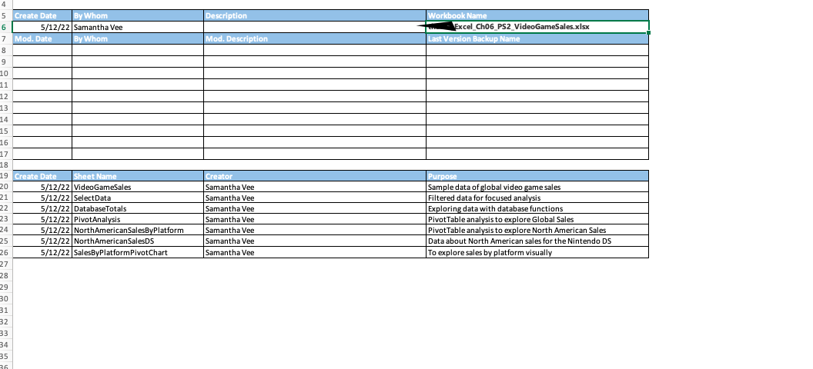Select 'Filtered data for focused analysis' cell
813x369 pixels.
537,198
